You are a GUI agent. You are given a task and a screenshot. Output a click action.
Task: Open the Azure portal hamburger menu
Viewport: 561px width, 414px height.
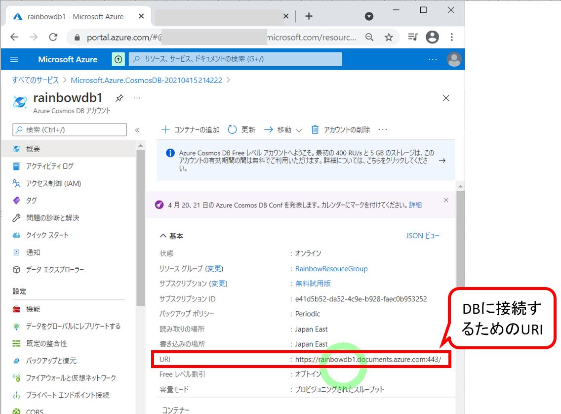point(14,59)
